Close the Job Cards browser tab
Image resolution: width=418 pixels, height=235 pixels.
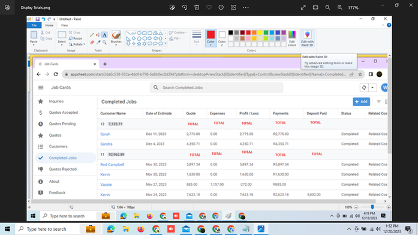tap(95, 64)
